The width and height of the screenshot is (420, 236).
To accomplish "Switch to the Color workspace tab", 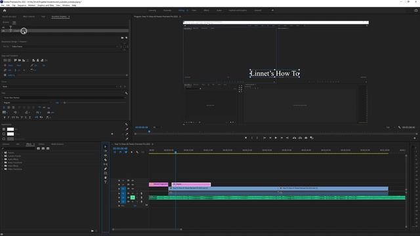I will 194,10.
